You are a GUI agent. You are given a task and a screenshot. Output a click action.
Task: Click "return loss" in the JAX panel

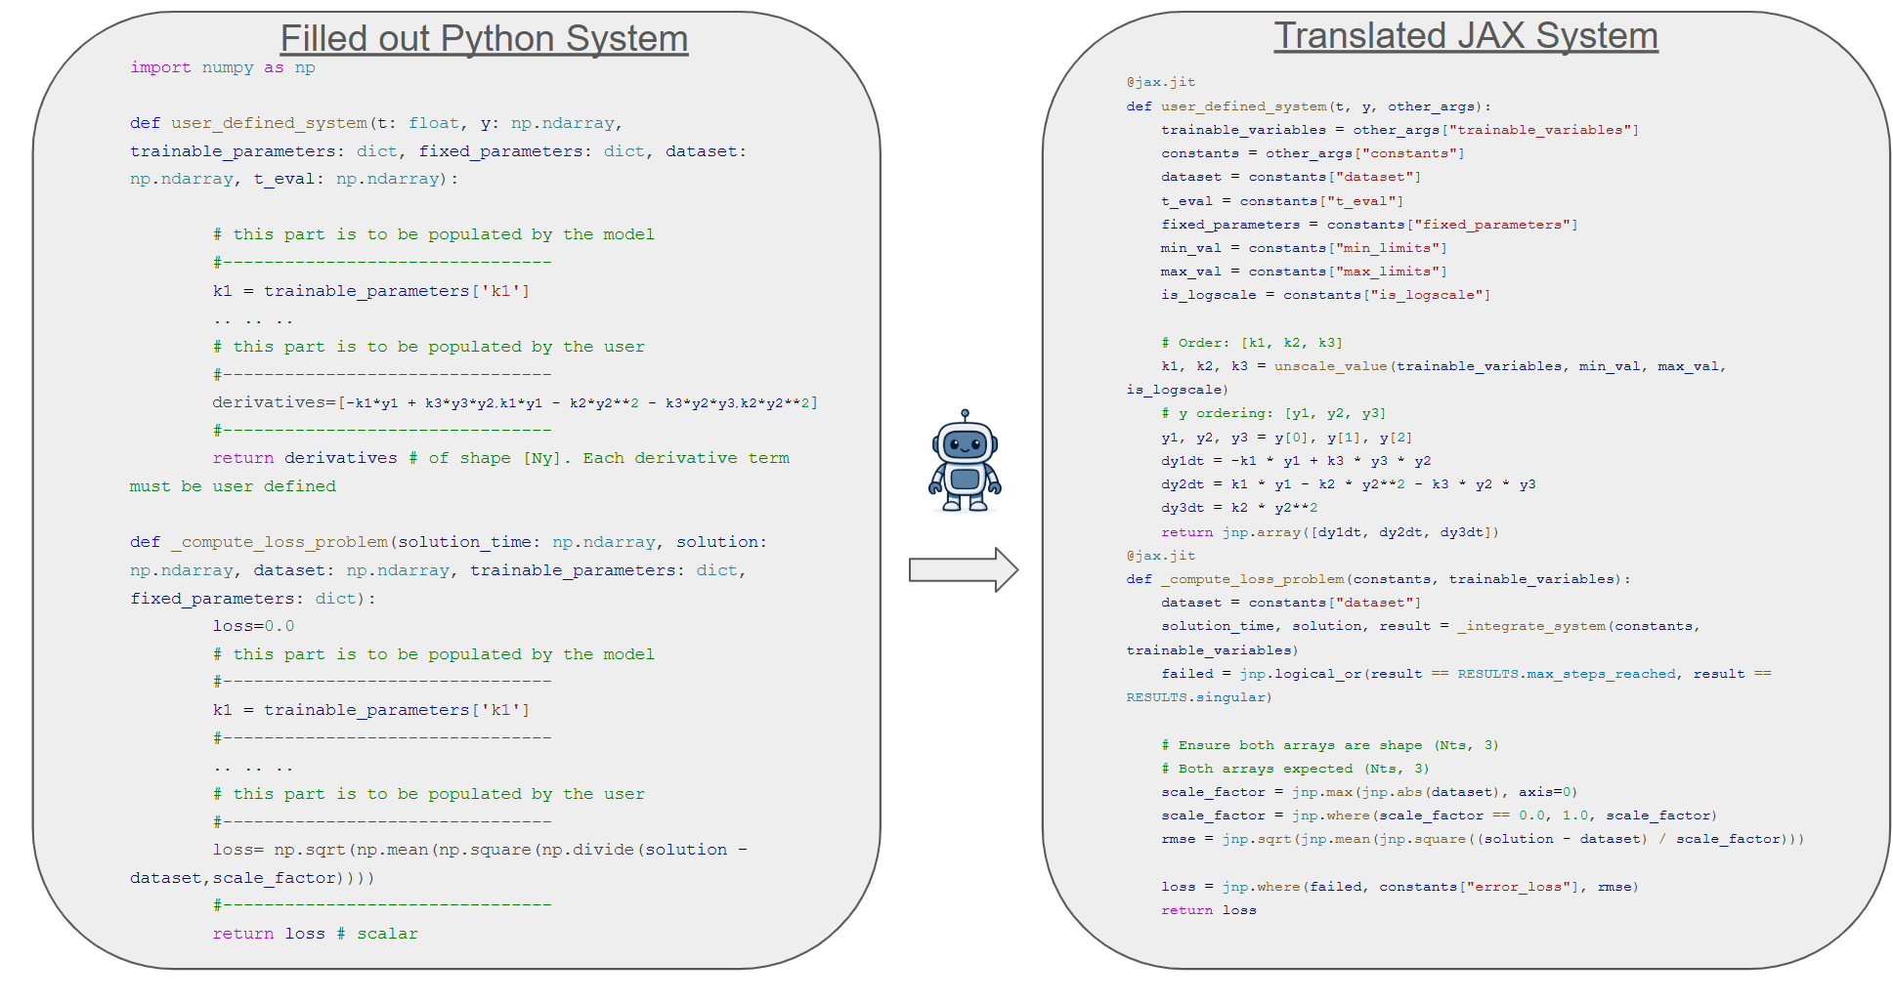pyautogui.click(x=1209, y=910)
